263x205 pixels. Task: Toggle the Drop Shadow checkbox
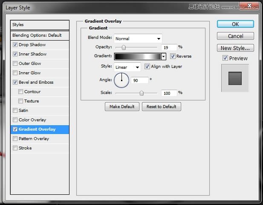click(x=15, y=45)
